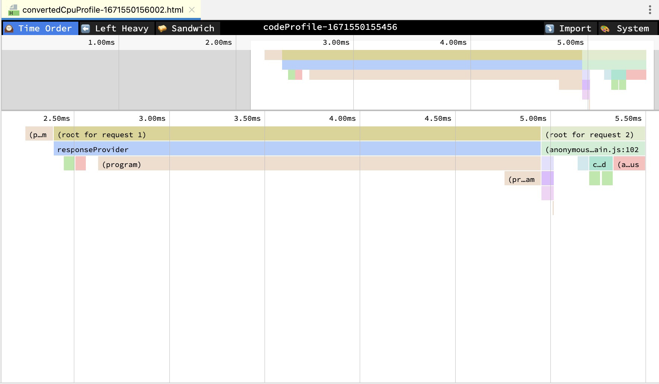
Task: Select the root for request 2 frame
Action: [x=593, y=134]
